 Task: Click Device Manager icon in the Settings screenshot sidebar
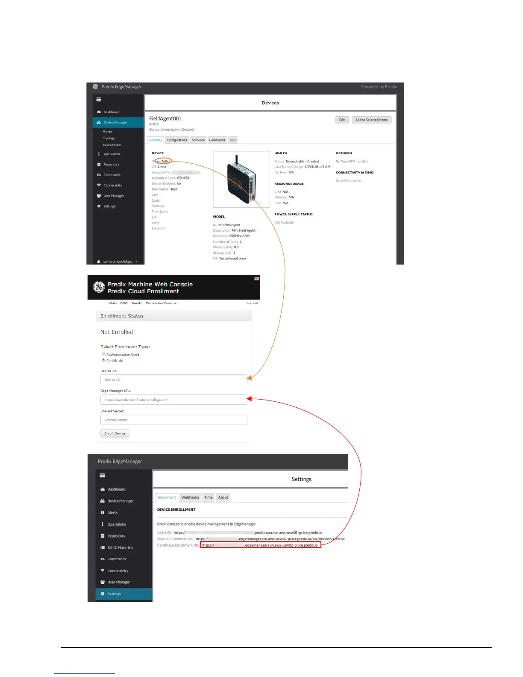[x=103, y=501]
